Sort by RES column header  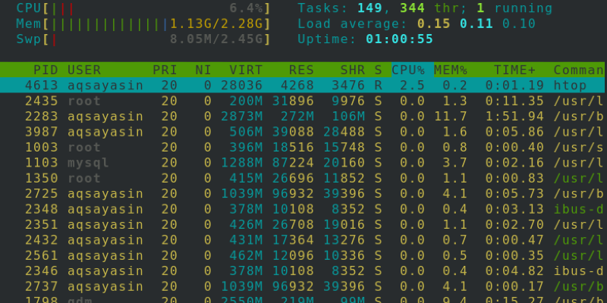[301, 70]
